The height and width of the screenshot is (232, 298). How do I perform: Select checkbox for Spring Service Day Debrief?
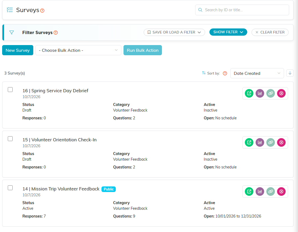coord(10,90)
